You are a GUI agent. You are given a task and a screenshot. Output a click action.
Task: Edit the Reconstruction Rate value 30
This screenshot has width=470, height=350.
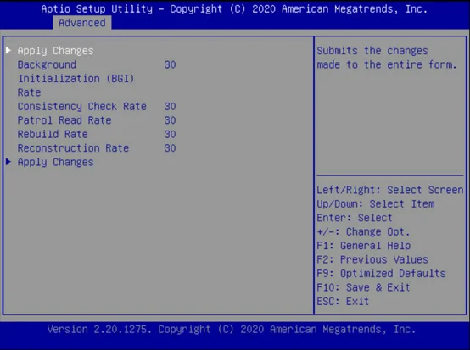tap(170, 148)
